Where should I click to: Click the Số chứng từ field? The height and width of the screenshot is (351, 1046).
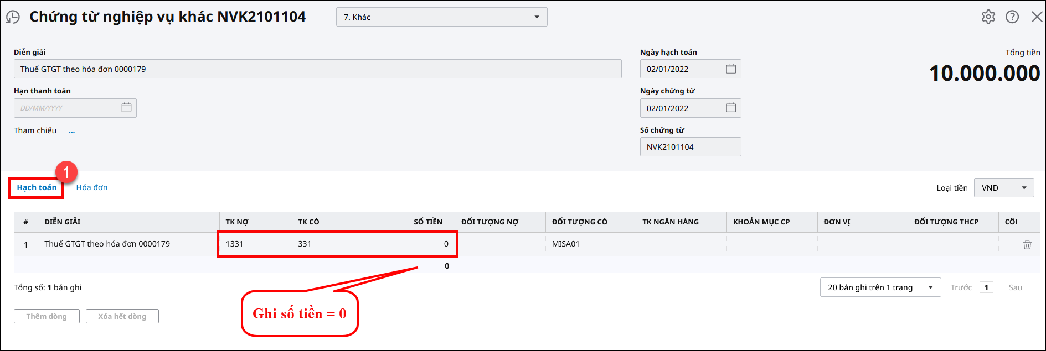690,147
